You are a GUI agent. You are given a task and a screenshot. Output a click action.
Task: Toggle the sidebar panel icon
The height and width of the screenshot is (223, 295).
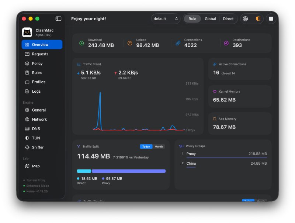(x=58, y=19)
